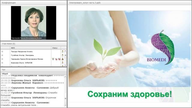Click user icon in Борохова Ольга ХАРЬКОВ row

pos(62,63)
